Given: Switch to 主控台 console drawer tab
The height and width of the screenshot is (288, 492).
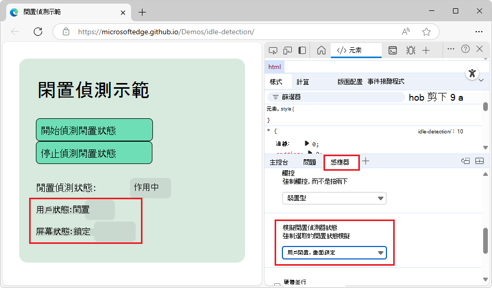Looking at the screenshot, I should [x=279, y=162].
